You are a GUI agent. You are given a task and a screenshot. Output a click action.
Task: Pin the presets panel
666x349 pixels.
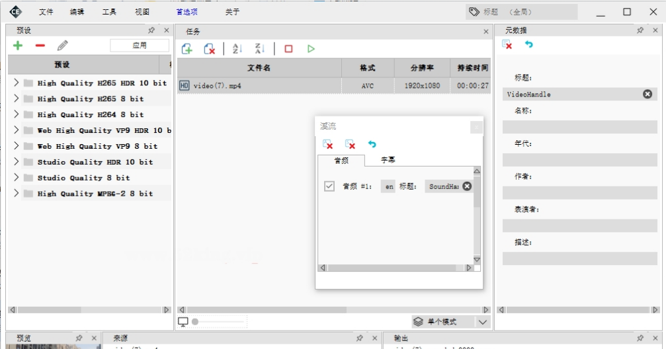point(151,30)
